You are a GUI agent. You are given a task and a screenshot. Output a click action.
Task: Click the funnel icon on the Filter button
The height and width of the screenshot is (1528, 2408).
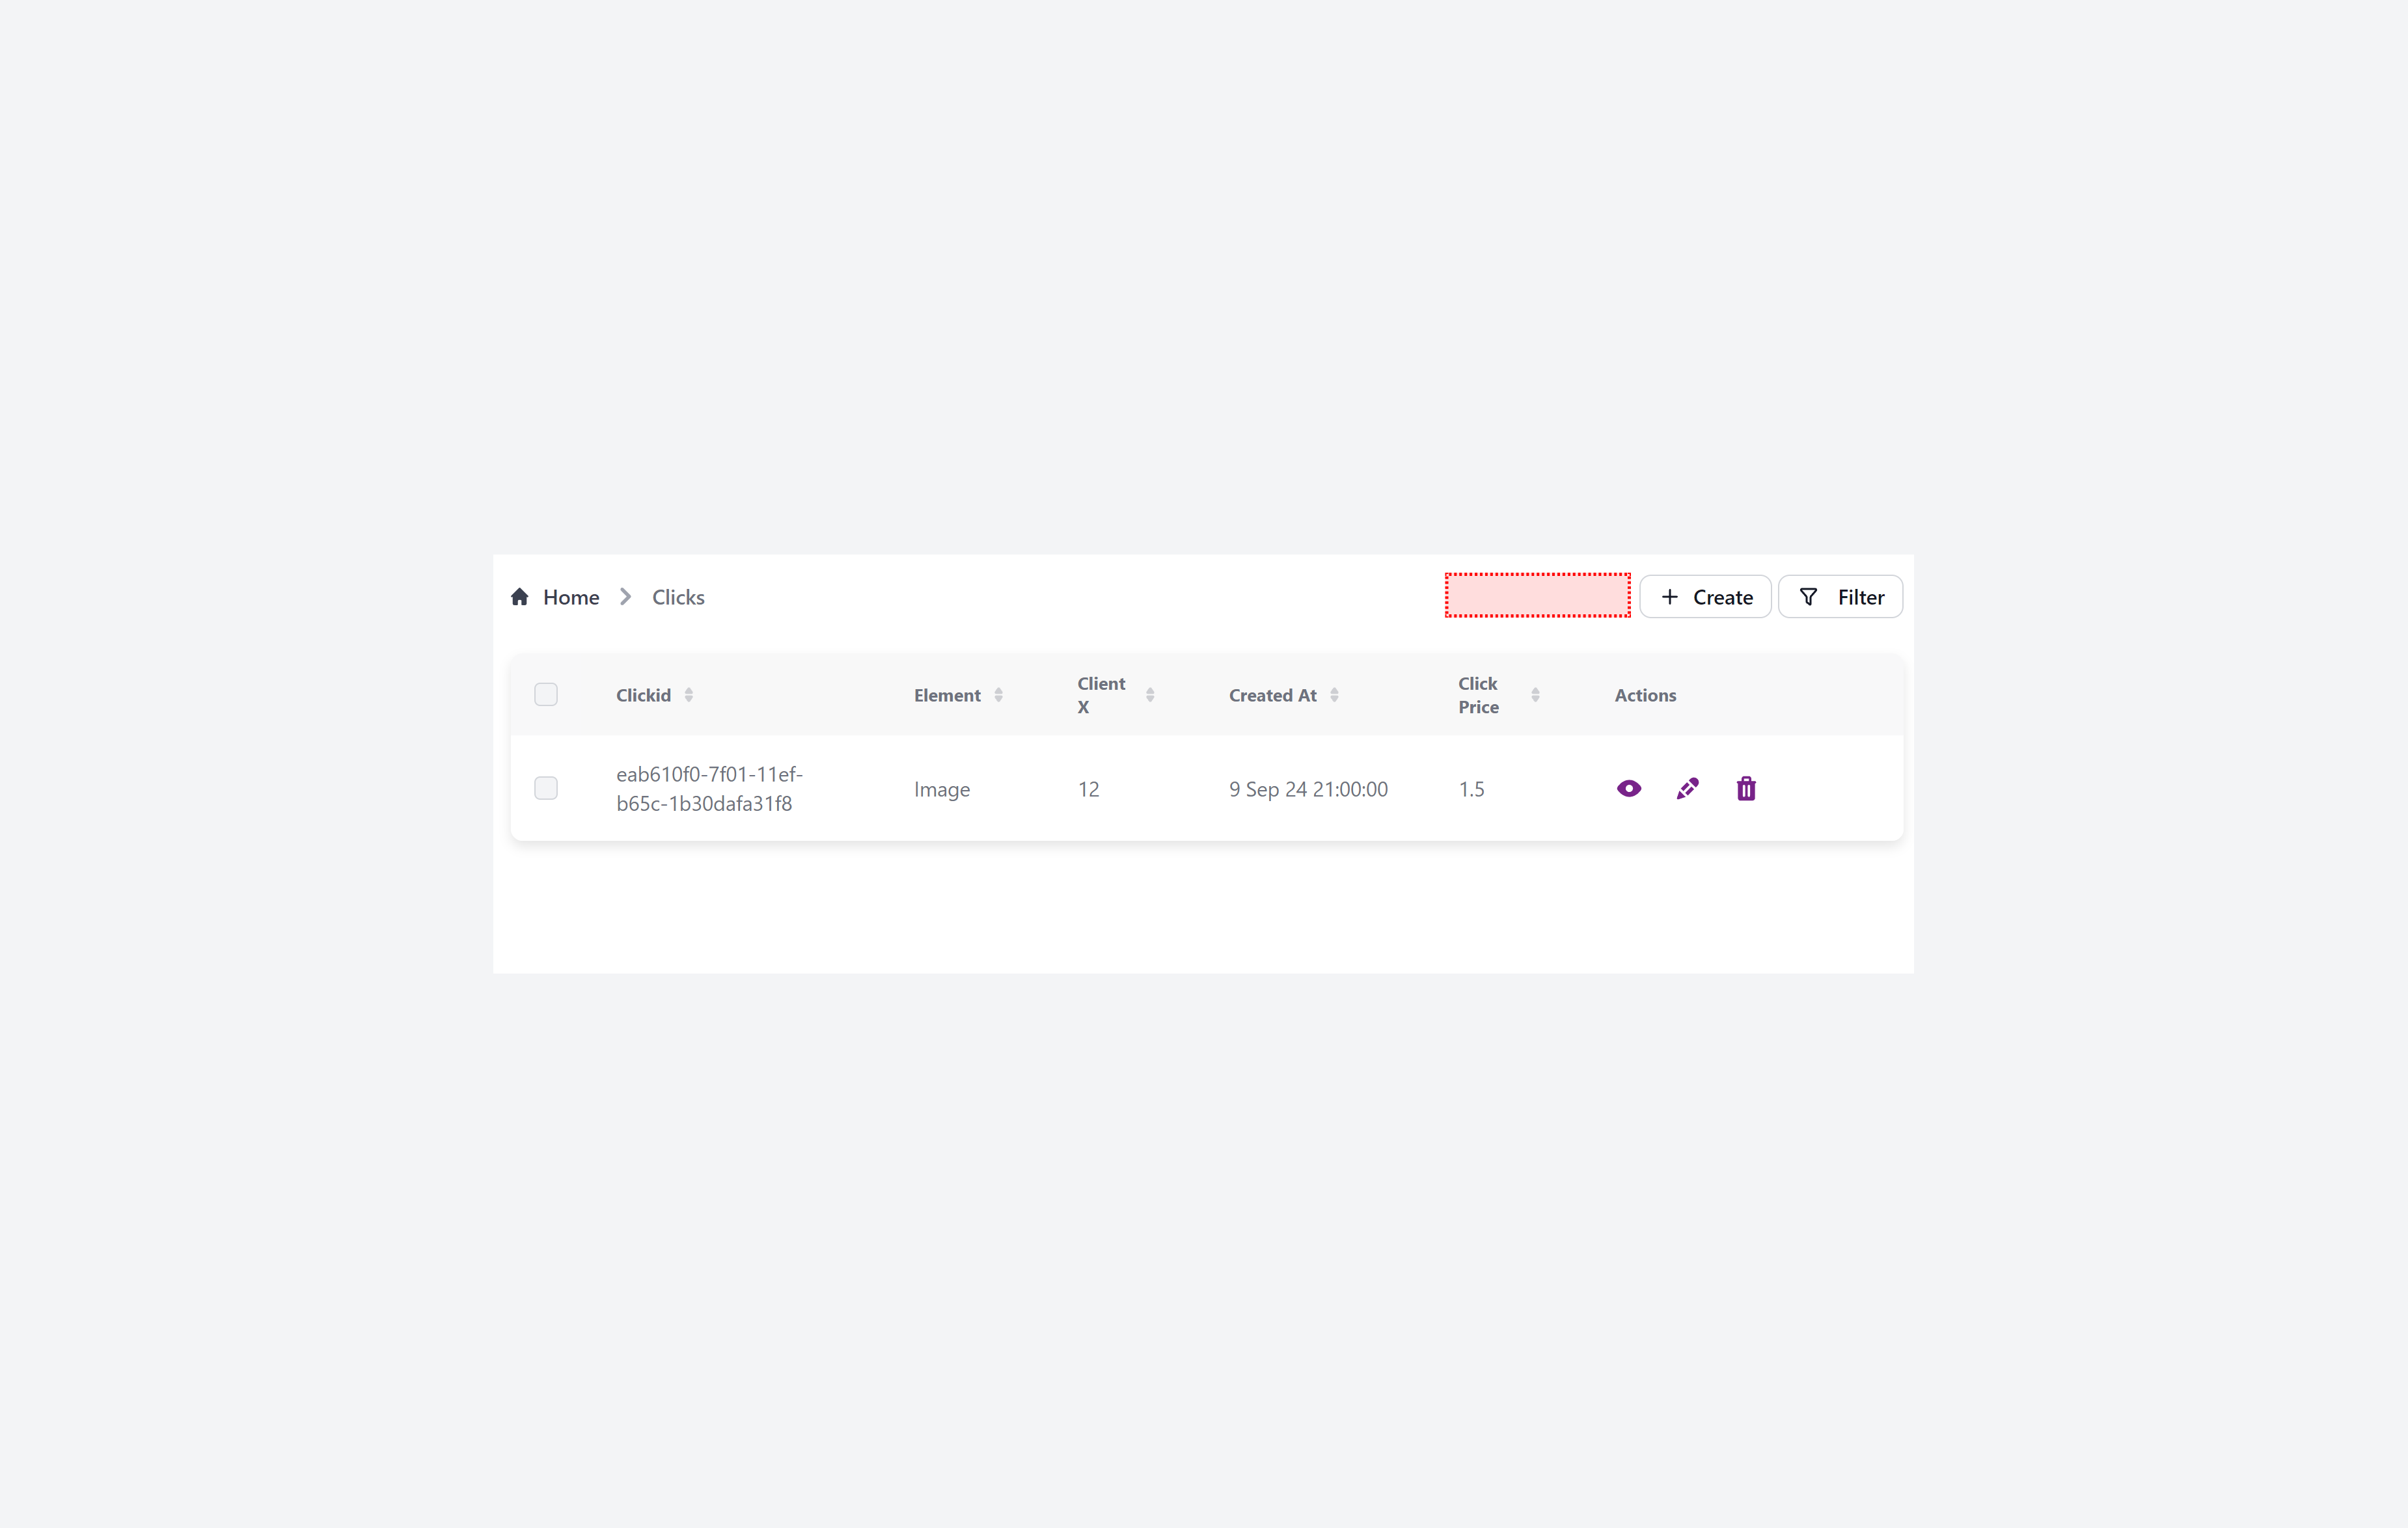(1808, 597)
